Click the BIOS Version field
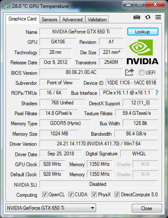The width and height of the screenshot is (168, 218). (81, 72)
